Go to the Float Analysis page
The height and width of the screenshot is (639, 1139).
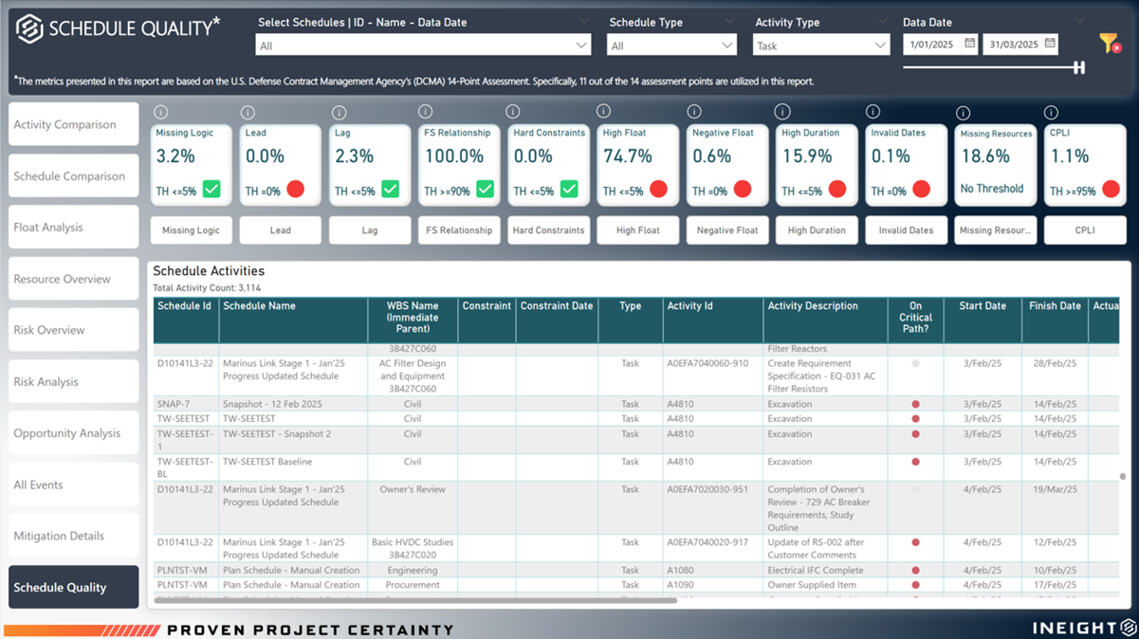pyautogui.click(x=73, y=228)
